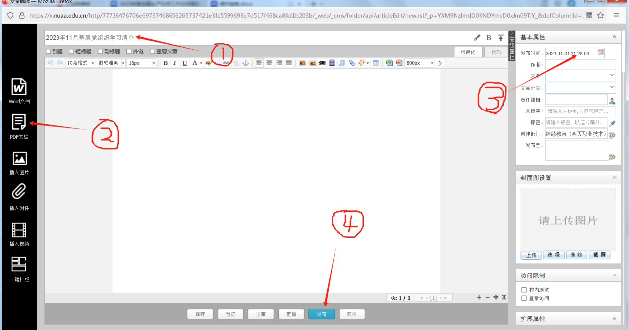This screenshot has width=629, height=330.
Task: Expand more toolbar items with chevron
Action: coord(440,63)
